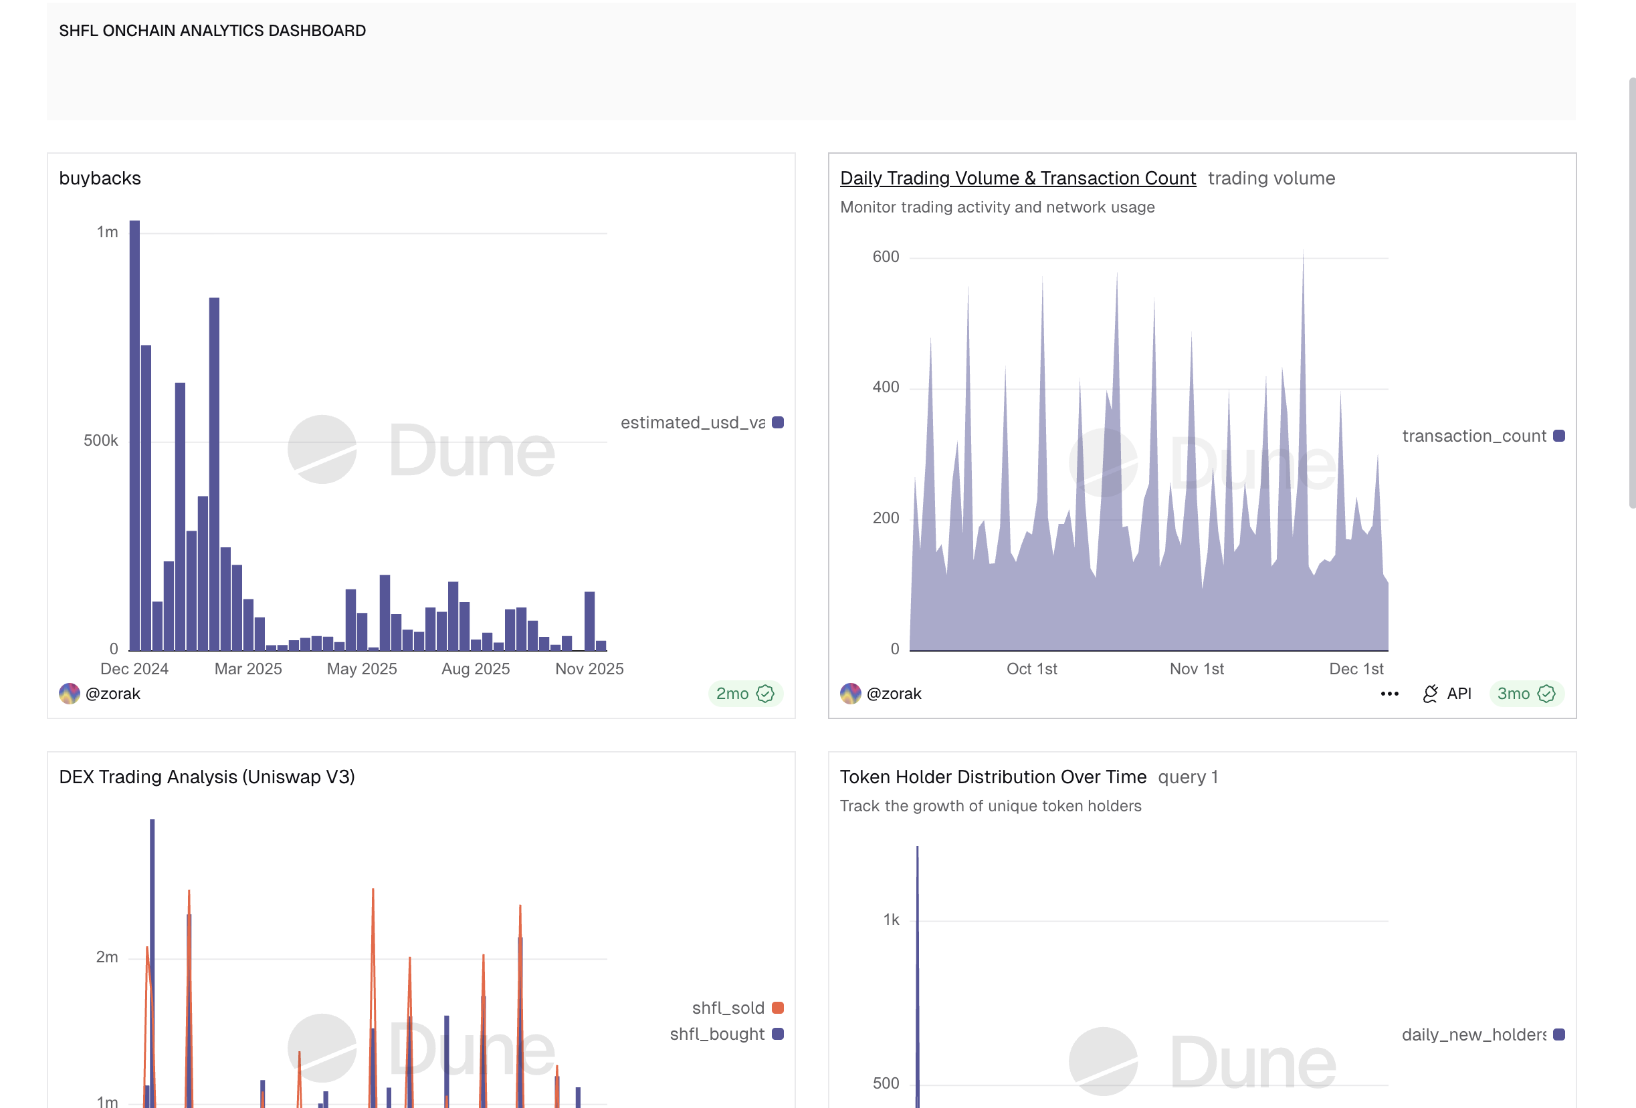Image resolution: width=1636 pixels, height=1108 pixels.
Task: Click the @zorak username under buybacks
Action: 112,694
